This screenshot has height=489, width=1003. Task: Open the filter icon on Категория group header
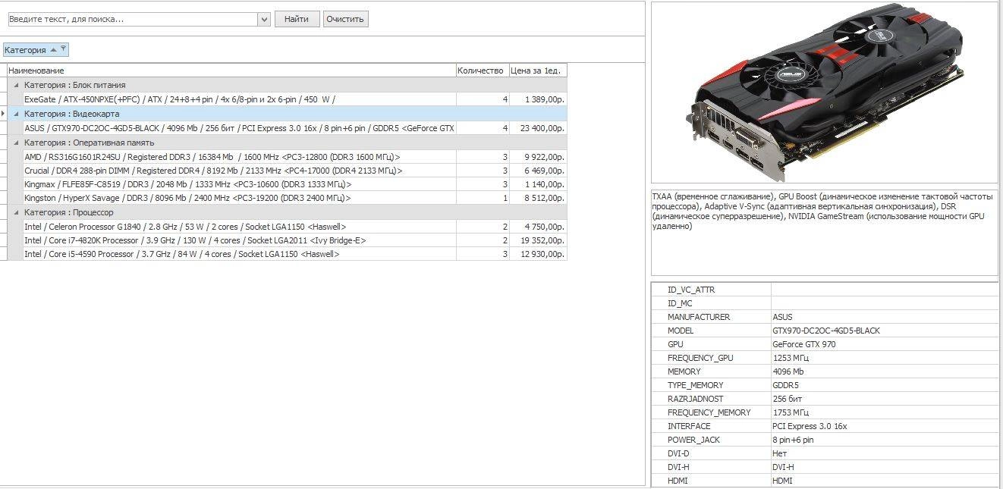(64, 49)
